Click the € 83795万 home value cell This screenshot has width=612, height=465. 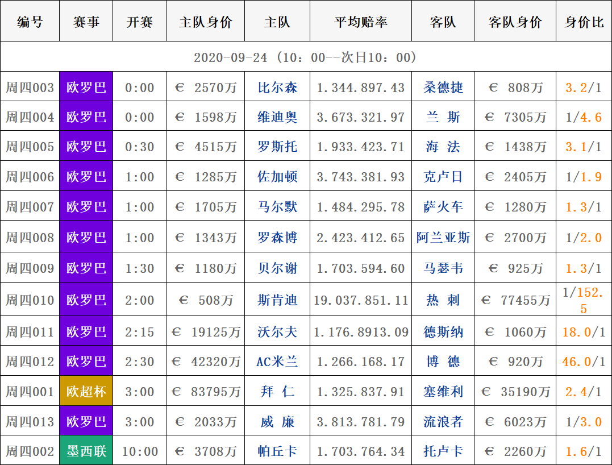click(x=205, y=392)
